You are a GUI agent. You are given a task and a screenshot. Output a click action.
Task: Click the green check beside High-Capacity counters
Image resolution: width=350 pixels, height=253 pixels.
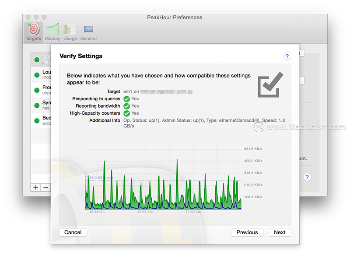click(x=126, y=113)
